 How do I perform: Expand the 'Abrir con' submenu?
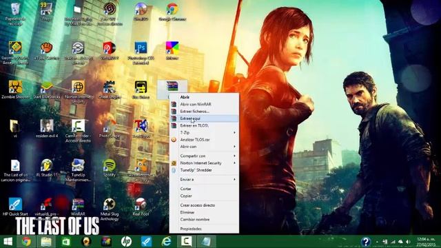tap(204, 147)
